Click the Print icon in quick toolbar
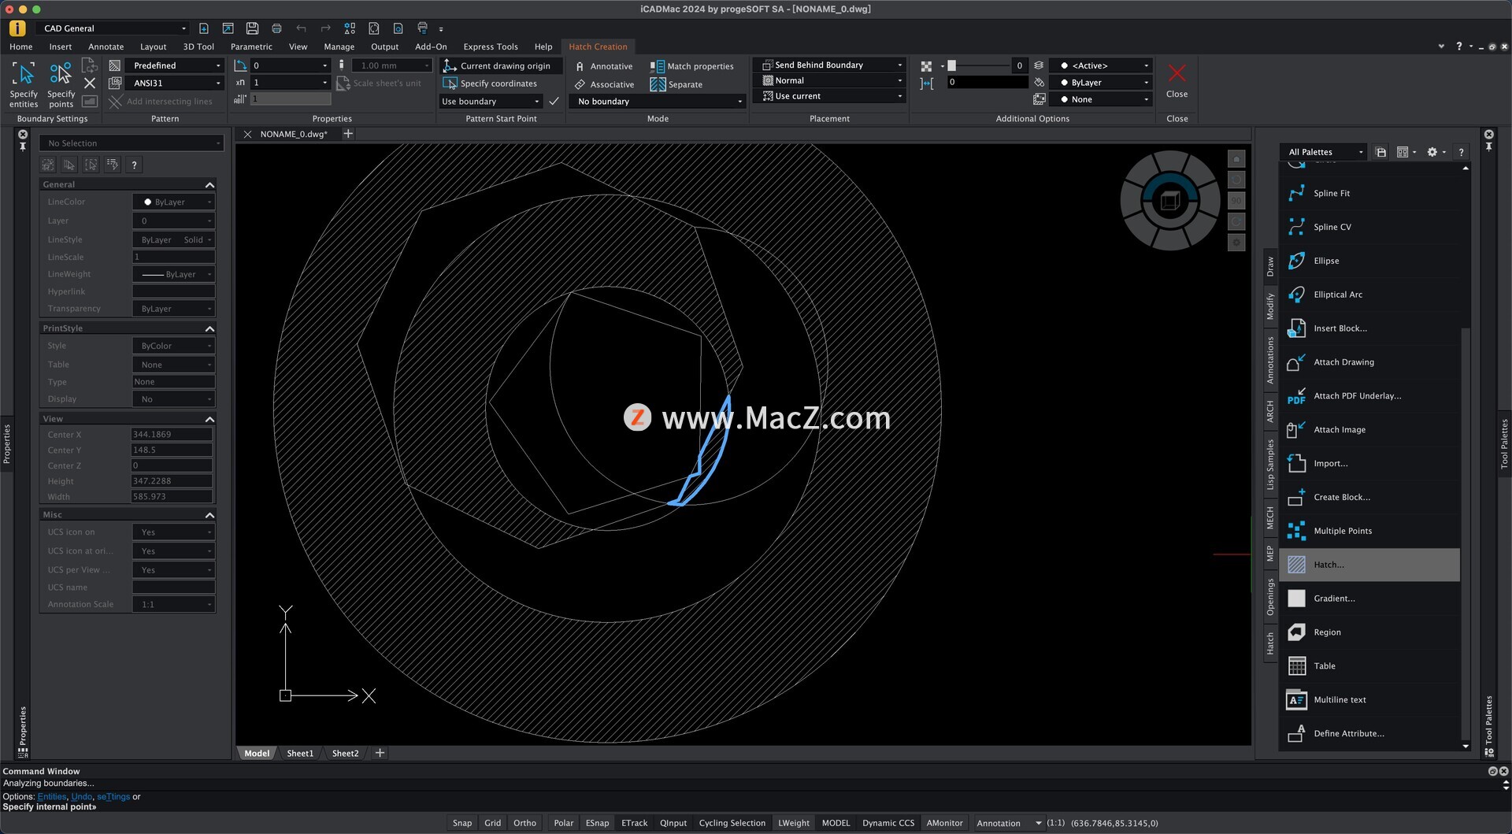 tap(276, 28)
